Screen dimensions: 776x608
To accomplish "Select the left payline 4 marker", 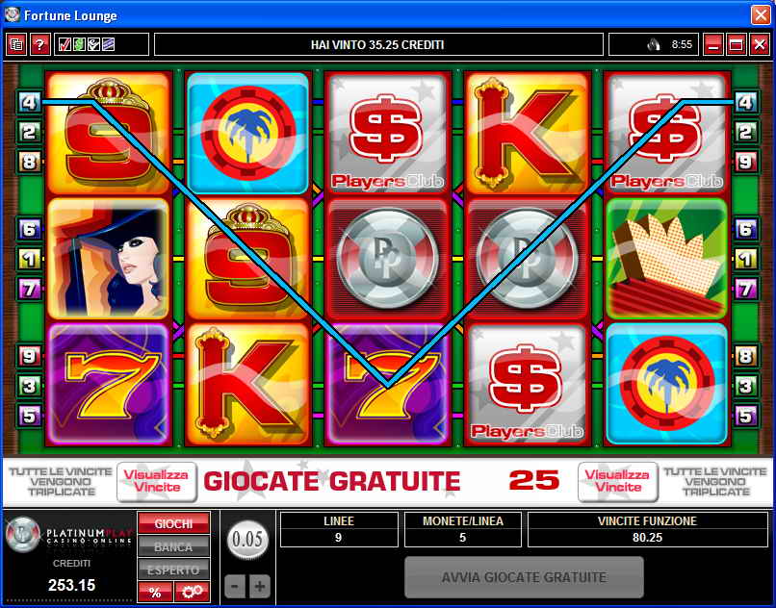I will pos(29,102).
